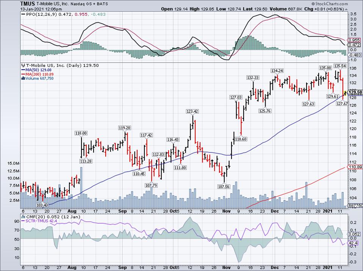The width and height of the screenshot is (363, 271).
Task: Click the 127.67 latest low label
Action: coord(342,104)
